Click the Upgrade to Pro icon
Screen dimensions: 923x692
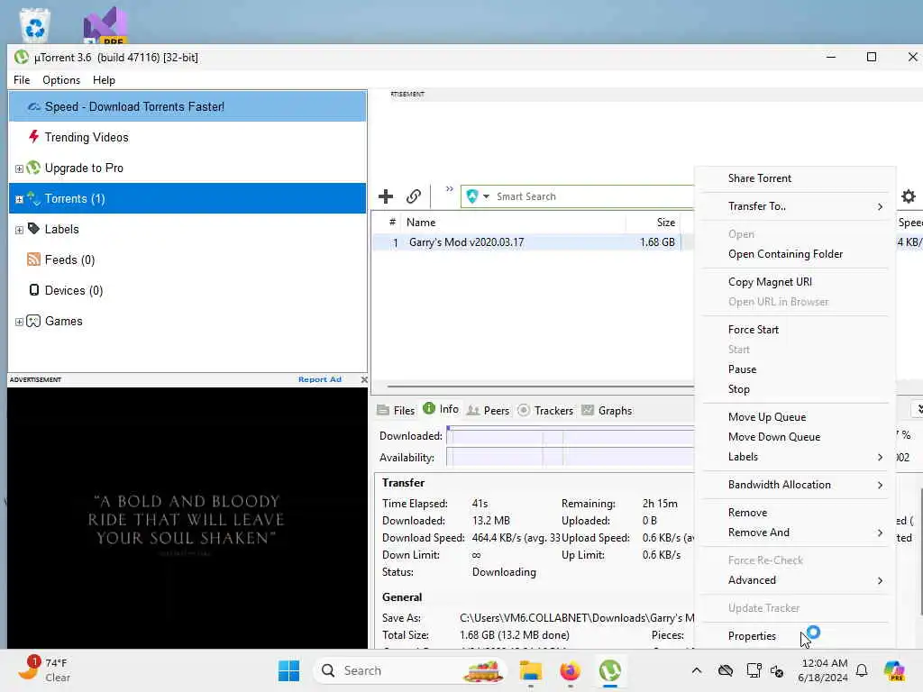coord(33,168)
